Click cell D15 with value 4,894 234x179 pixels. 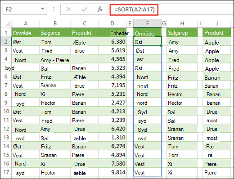112,155
